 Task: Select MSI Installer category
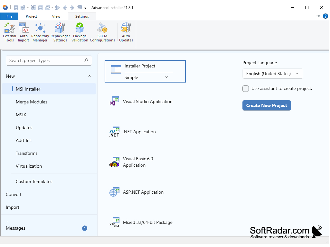tap(49, 89)
